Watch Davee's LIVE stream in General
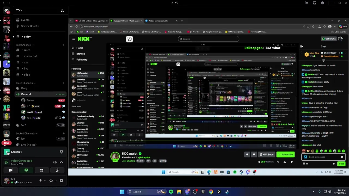Viewport: 349px width, 196px height. click(x=61, y=100)
